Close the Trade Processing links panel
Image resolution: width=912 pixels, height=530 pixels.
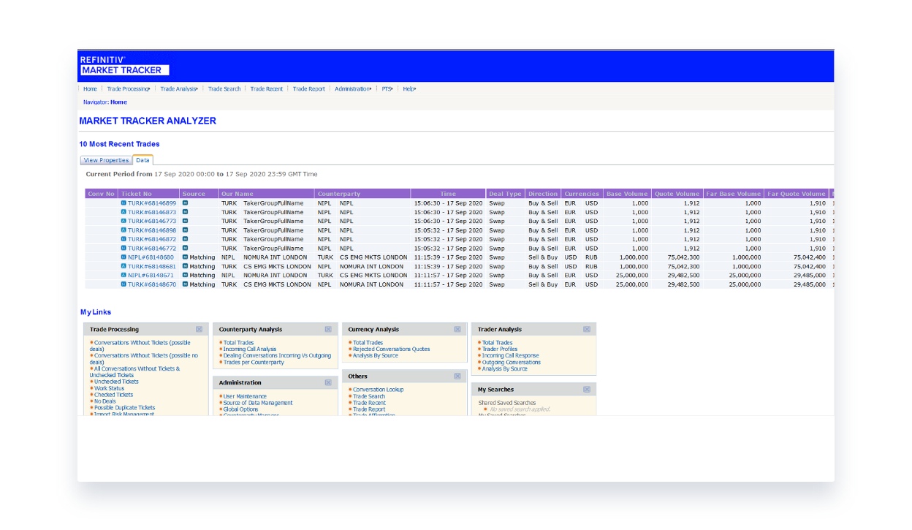199,330
